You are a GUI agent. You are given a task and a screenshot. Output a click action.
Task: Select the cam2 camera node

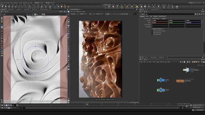tap(161, 90)
